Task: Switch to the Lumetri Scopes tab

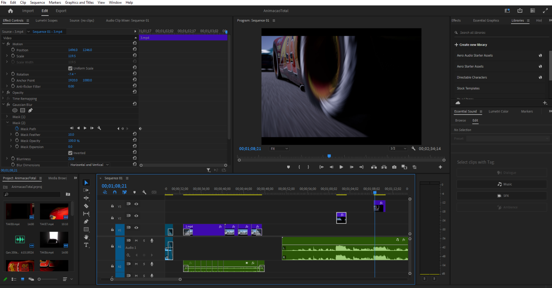Action: click(x=46, y=20)
